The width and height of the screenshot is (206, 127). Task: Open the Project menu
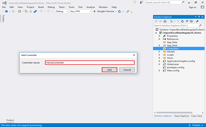click(30, 7)
